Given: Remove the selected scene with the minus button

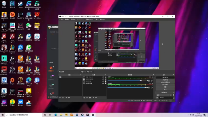Looking at the screenshot, I should (x=63, y=98).
